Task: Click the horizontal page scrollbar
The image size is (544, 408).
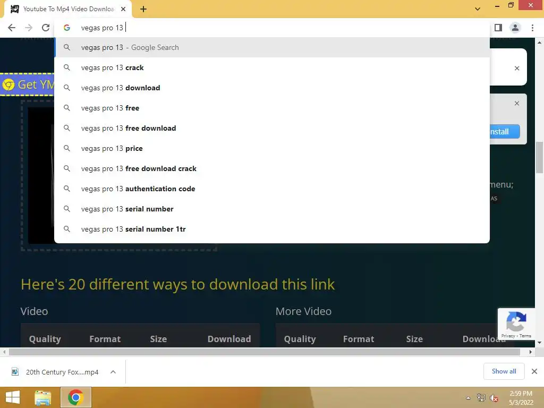Action: click(265, 352)
